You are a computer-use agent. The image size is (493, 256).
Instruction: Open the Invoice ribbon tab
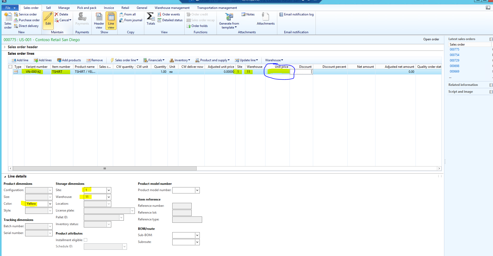tap(109, 8)
